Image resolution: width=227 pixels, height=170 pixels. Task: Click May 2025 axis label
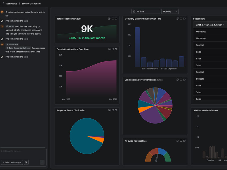coord(113,99)
